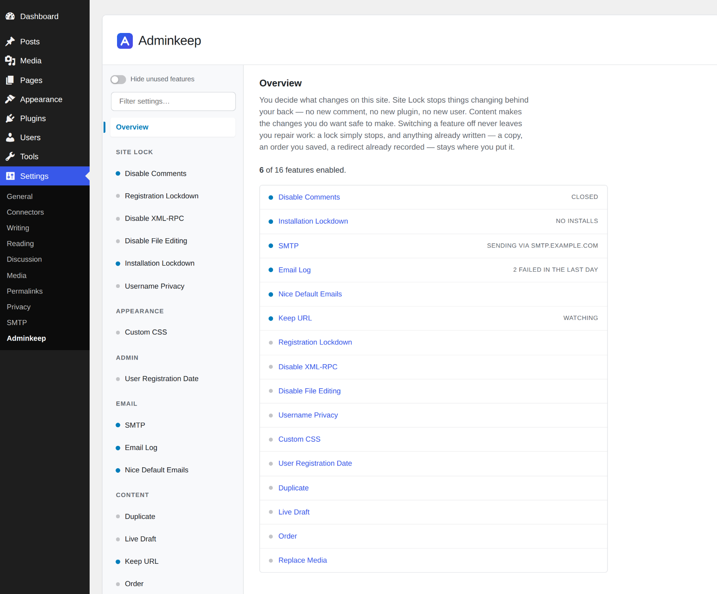Click the Posts pushpin icon

10,41
